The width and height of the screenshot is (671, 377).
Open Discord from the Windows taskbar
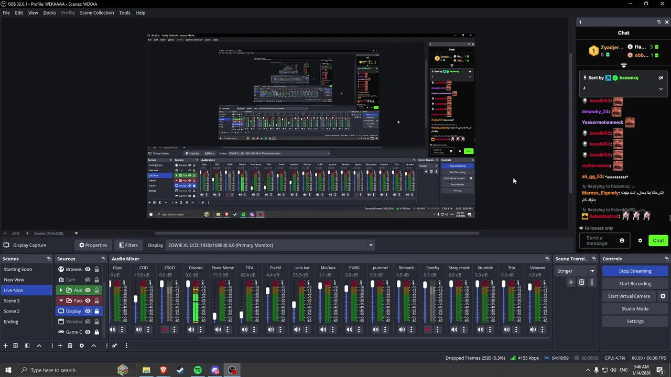click(215, 370)
